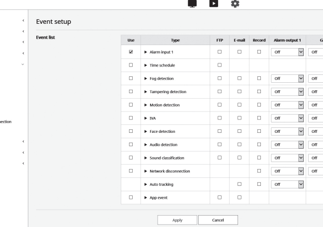323x227 pixels.
Task: Open Alarm output 1 dropdown for Audio detection
Action: [287, 145]
